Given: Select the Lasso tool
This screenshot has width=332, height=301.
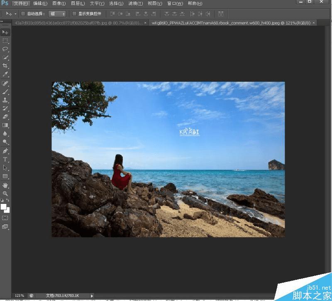Looking at the screenshot, I should coord(5,49).
